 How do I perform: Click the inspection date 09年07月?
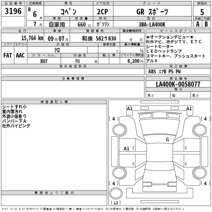(x=58, y=39)
